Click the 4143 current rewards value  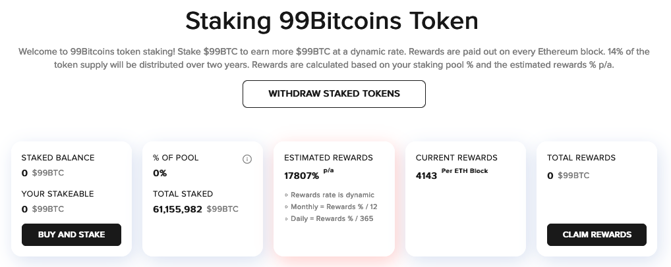[426, 176]
